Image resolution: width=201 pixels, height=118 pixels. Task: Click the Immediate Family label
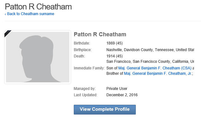(x=89, y=68)
